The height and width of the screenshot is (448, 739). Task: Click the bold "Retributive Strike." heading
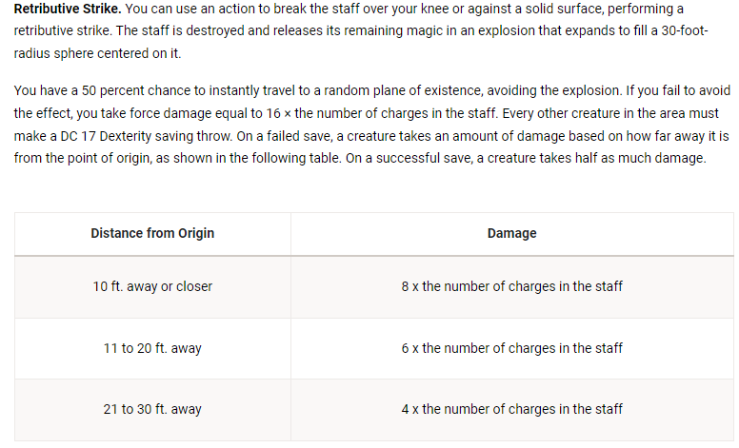coord(68,9)
